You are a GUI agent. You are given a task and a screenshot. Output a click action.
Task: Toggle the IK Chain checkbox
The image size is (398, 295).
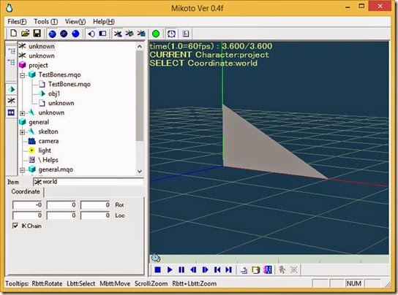[15, 226]
